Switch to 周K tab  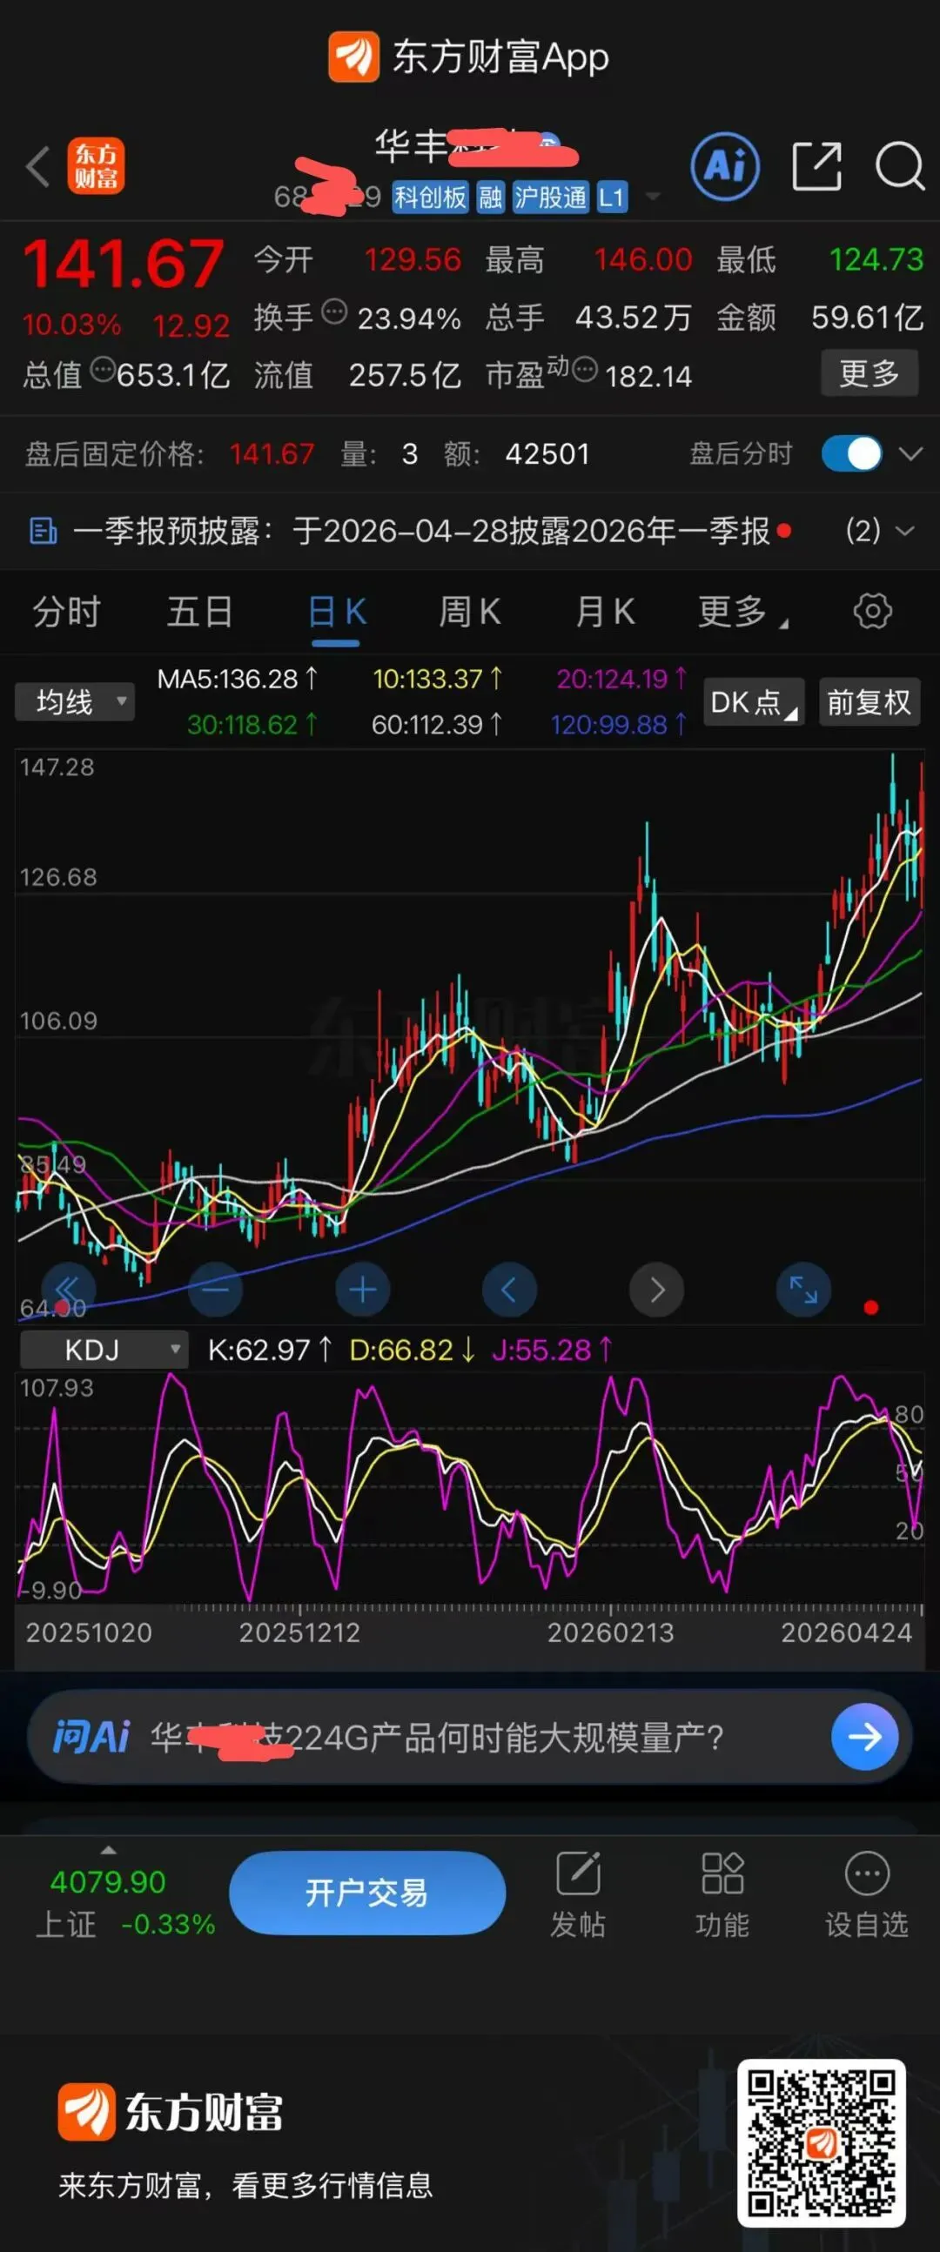click(469, 610)
